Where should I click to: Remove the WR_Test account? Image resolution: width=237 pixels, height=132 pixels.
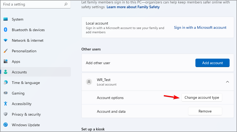[x=205, y=111]
